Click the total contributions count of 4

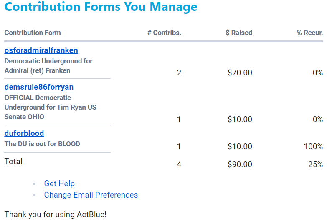(179, 165)
